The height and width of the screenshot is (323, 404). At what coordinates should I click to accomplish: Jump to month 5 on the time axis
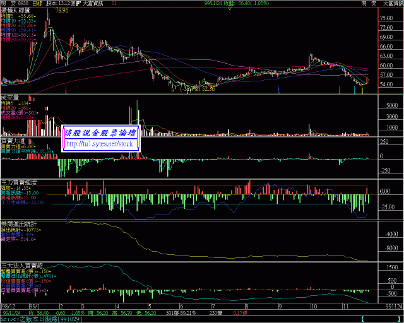[x=150, y=307]
